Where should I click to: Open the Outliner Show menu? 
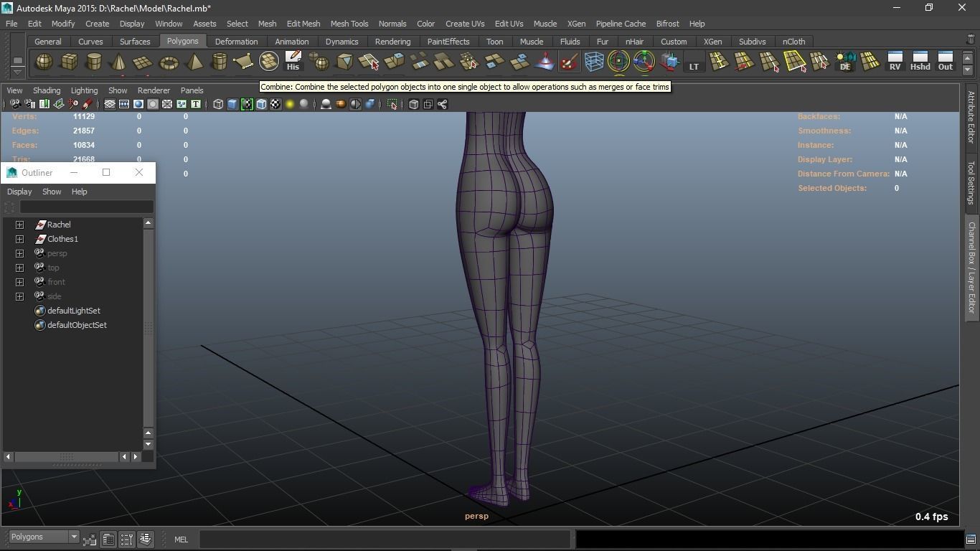[52, 192]
